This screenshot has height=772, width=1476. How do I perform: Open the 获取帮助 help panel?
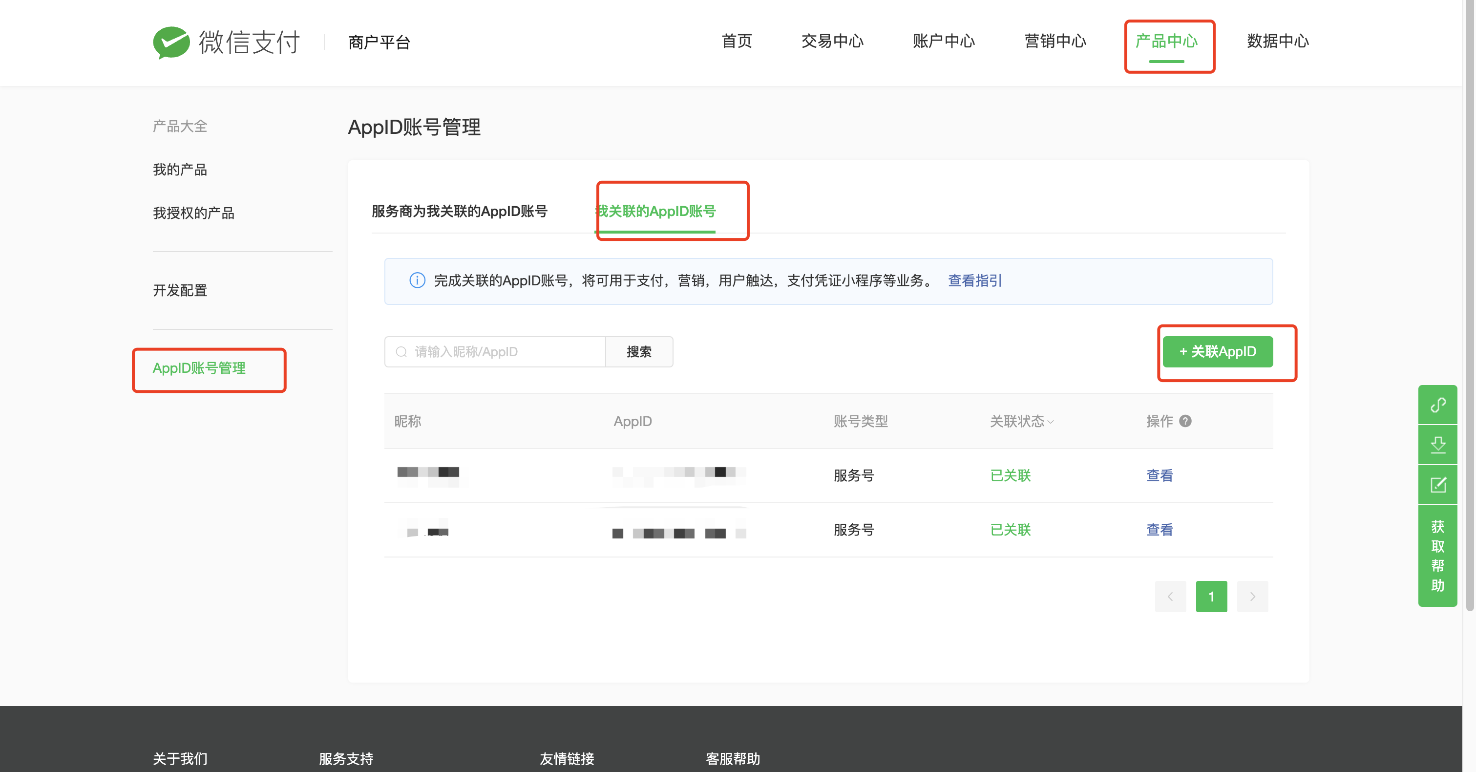pyautogui.click(x=1437, y=556)
